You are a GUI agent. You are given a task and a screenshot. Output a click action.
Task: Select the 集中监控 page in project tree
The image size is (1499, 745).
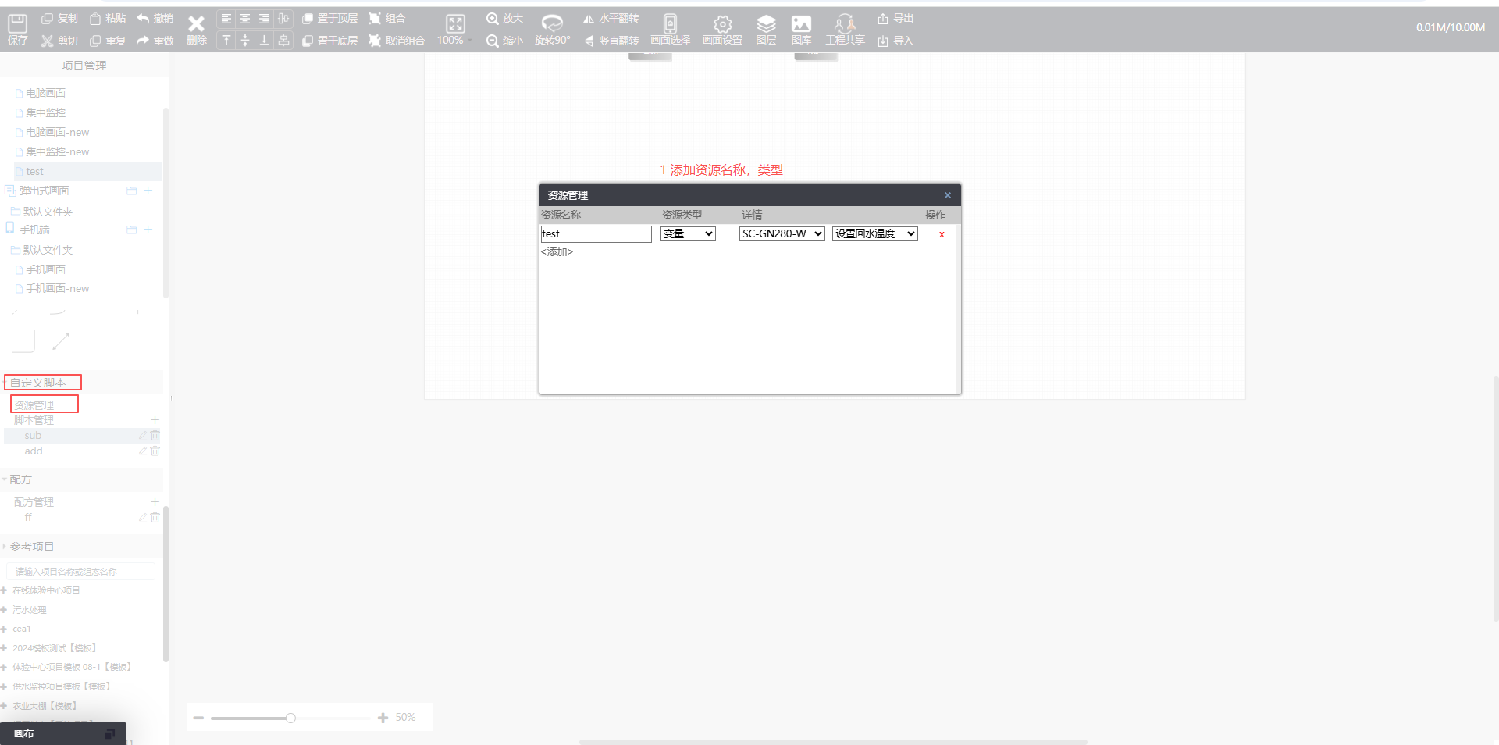(45, 112)
